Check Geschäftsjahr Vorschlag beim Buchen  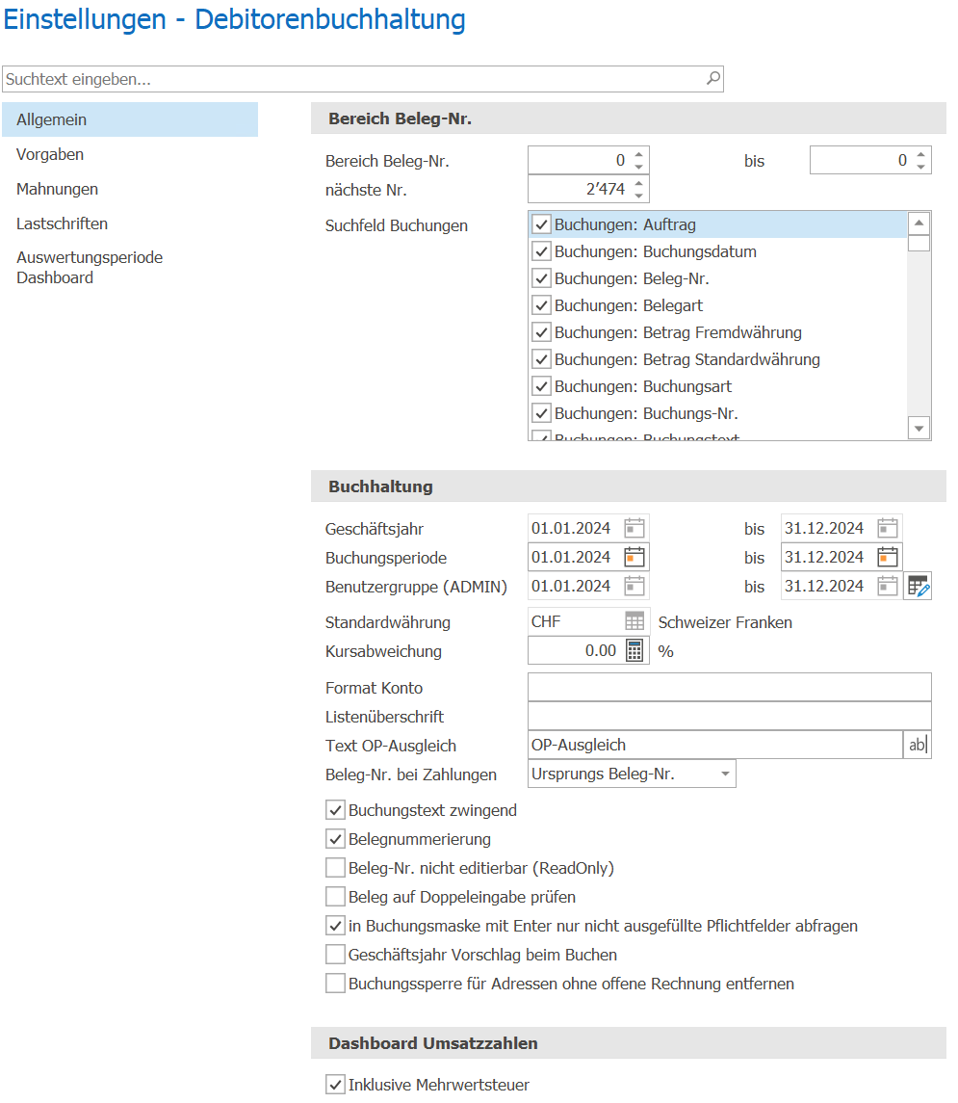tap(335, 955)
